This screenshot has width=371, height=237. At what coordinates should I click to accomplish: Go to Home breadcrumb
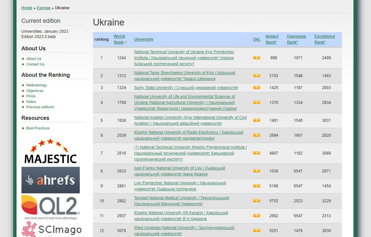pyautogui.click(x=27, y=8)
